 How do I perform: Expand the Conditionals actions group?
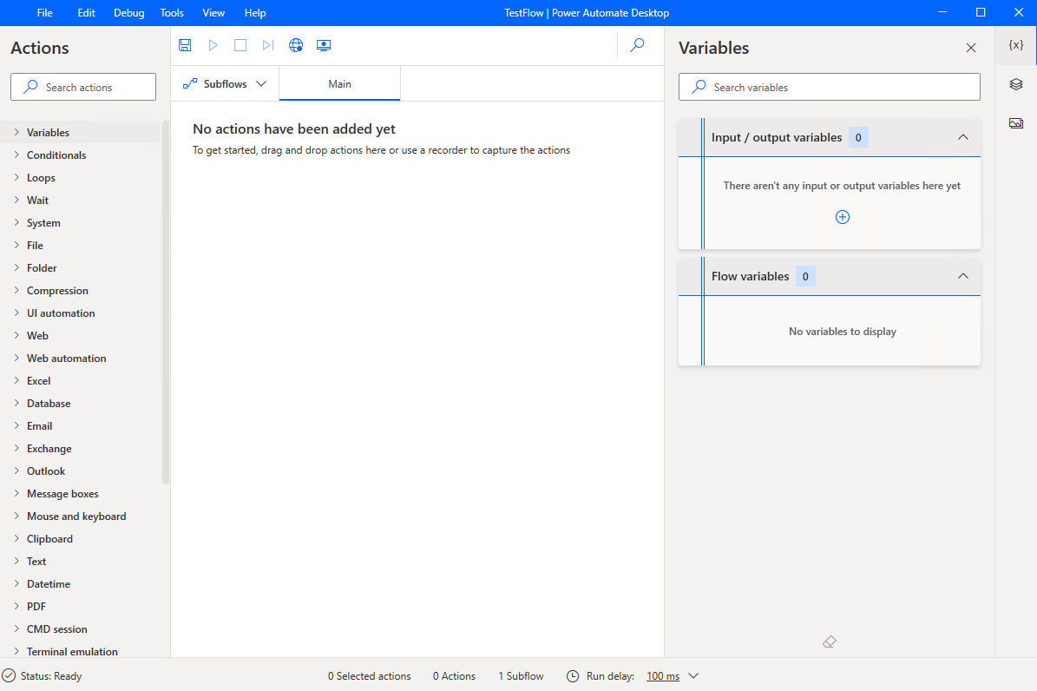pyautogui.click(x=16, y=155)
